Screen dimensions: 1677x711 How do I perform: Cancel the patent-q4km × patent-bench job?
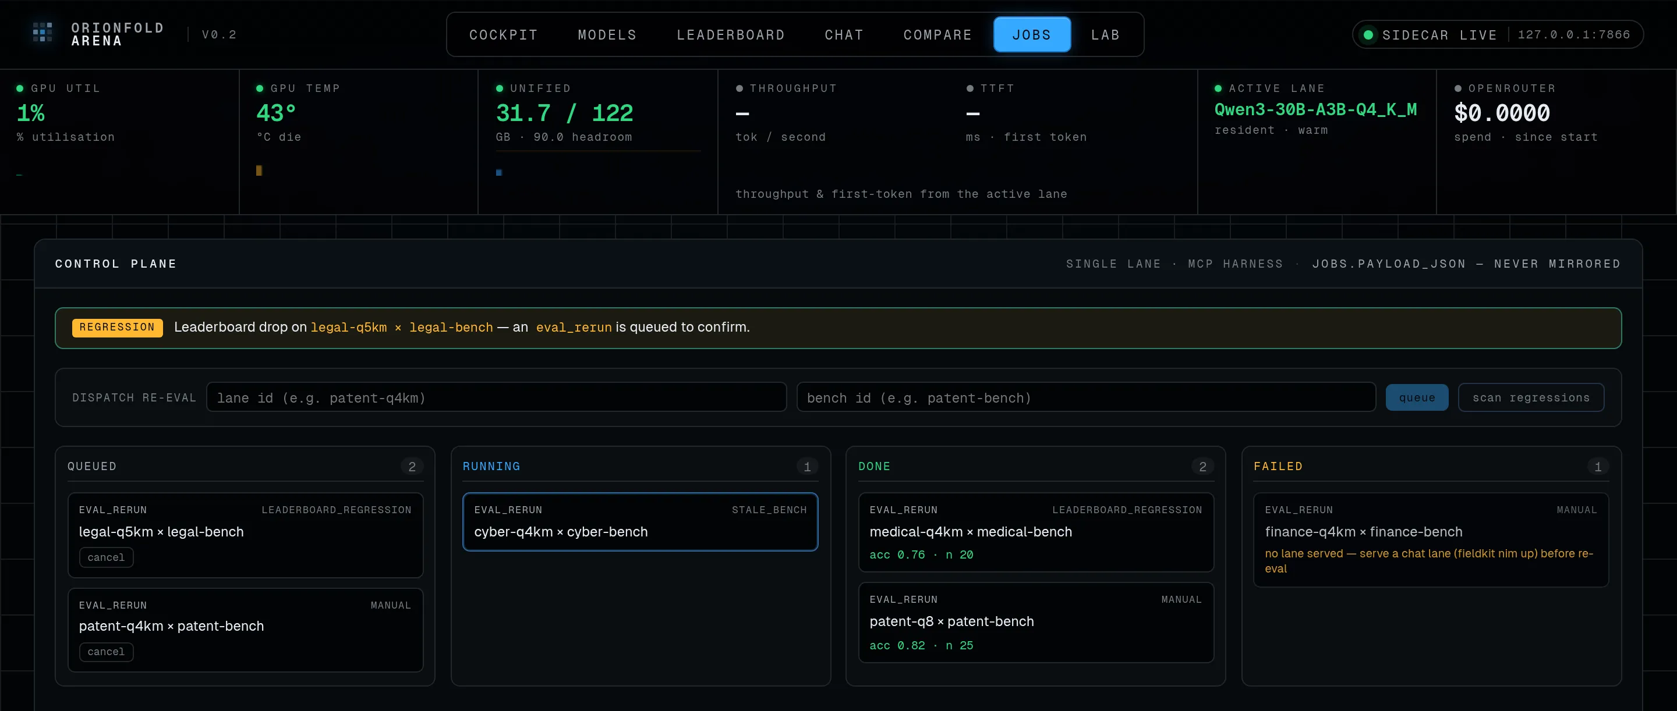pyautogui.click(x=106, y=652)
